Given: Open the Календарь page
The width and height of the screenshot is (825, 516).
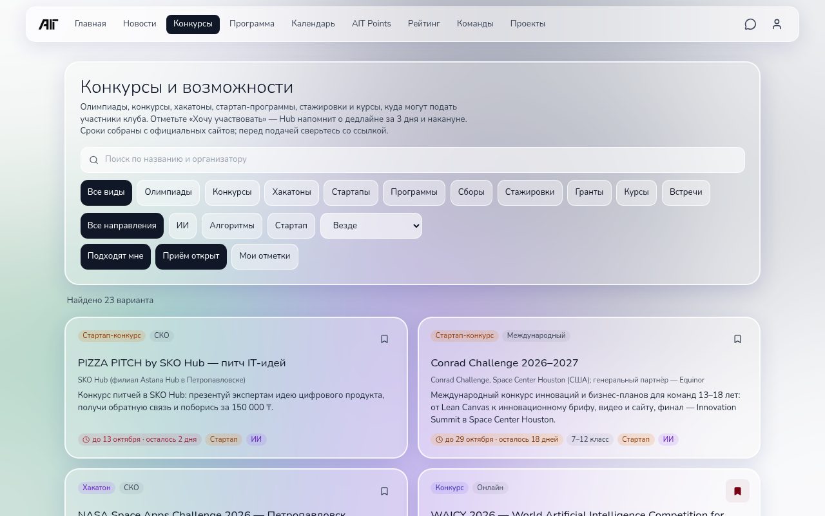Looking at the screenshot, I should 313,24.
